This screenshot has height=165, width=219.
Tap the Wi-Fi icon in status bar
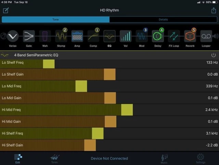pos(204,2)
